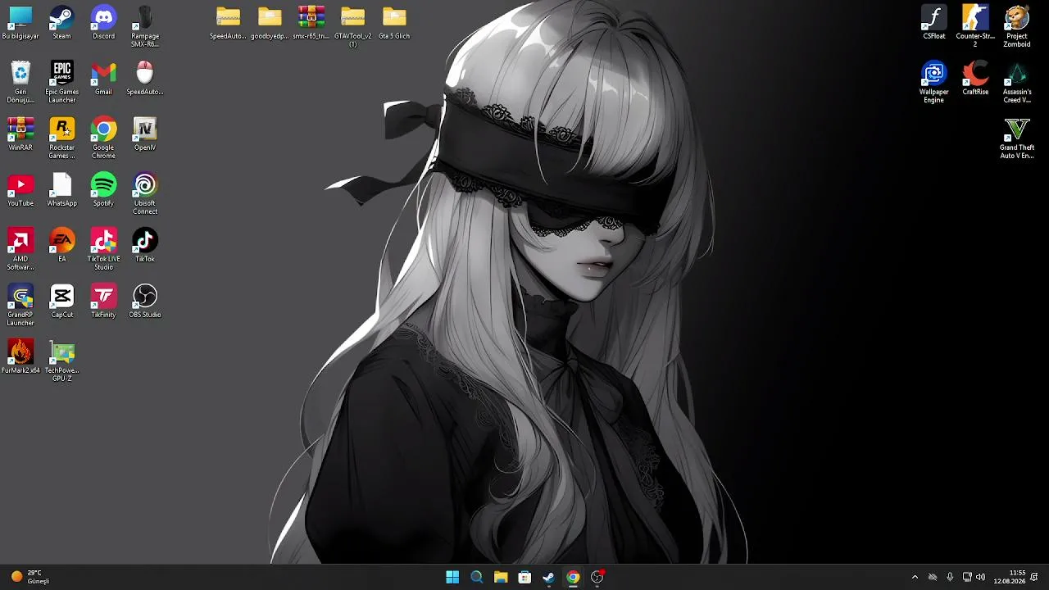Select the CapCut desktop icon
The width and height of the screenshot is (1049, 590).
[62, 302]
